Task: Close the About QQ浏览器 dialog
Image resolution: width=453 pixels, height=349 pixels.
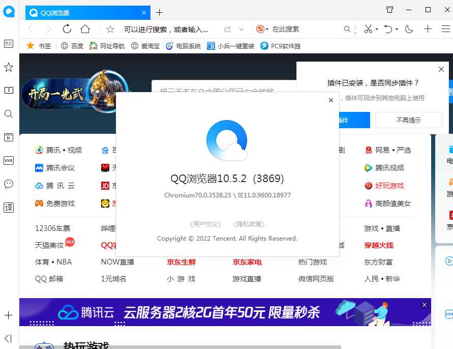Action: click(331, 100)
